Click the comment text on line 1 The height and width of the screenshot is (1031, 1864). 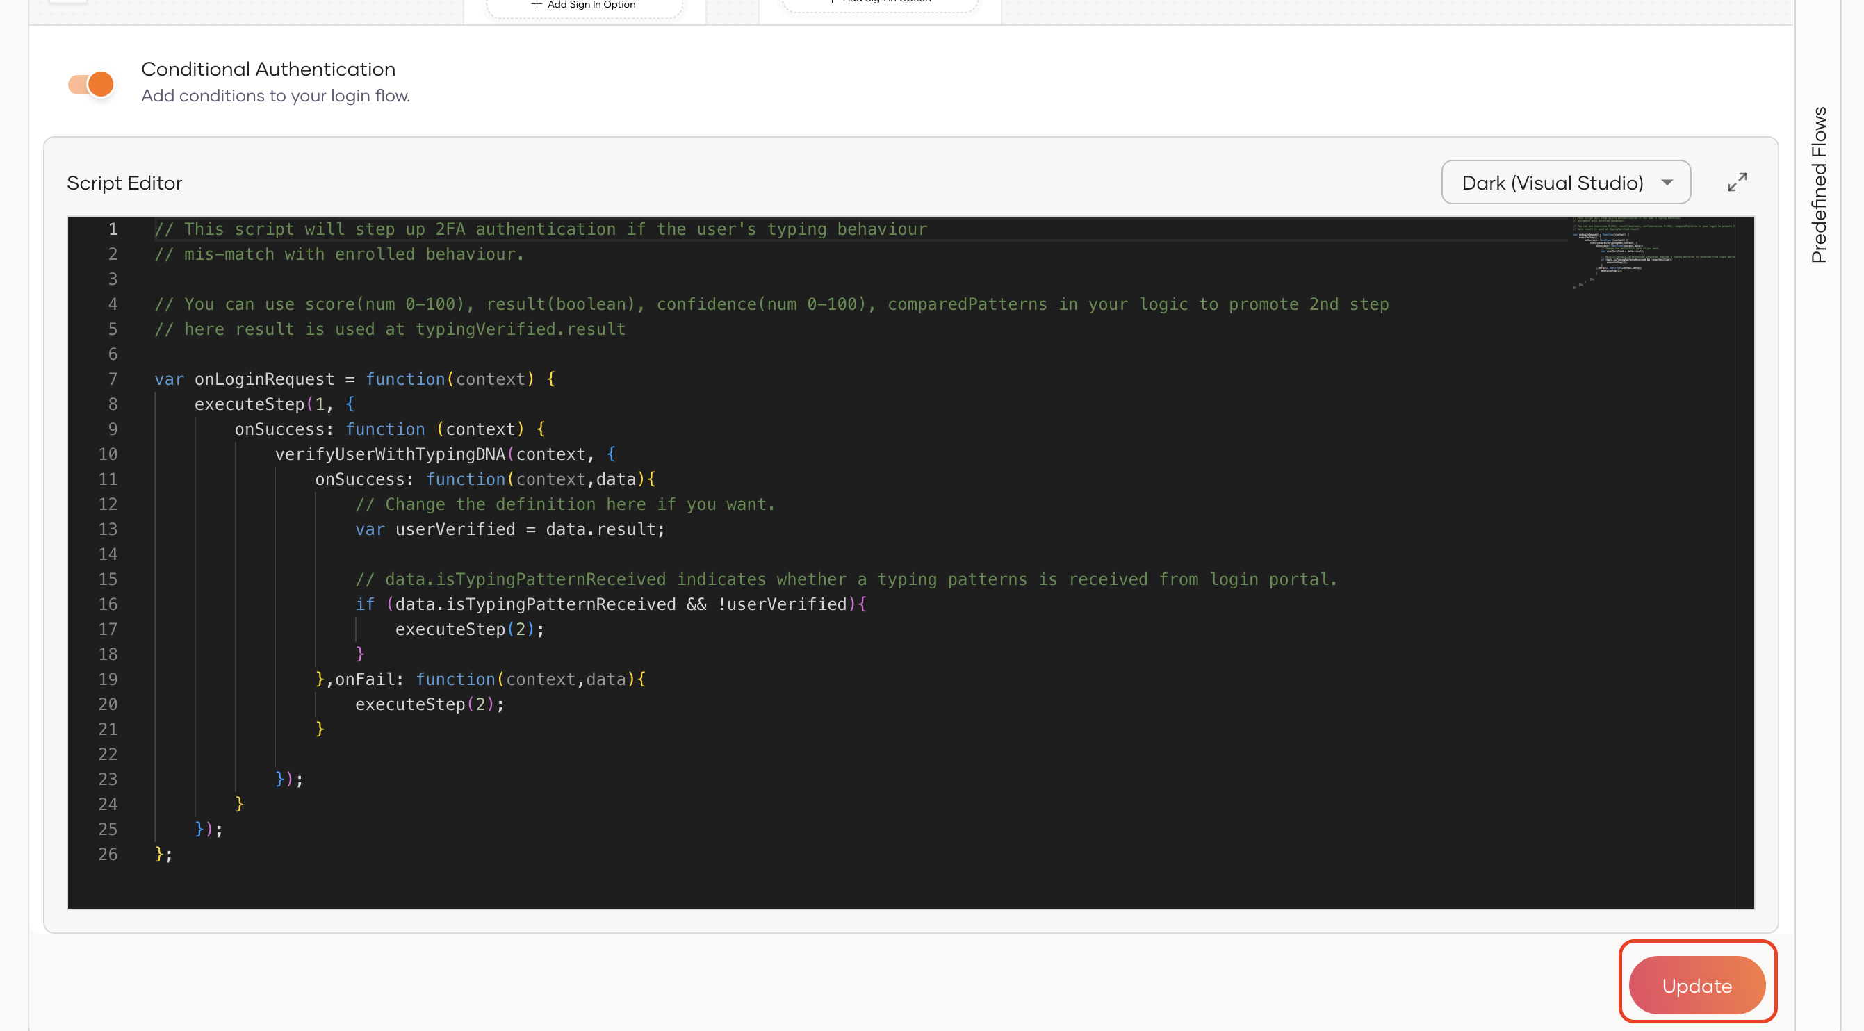540,229
